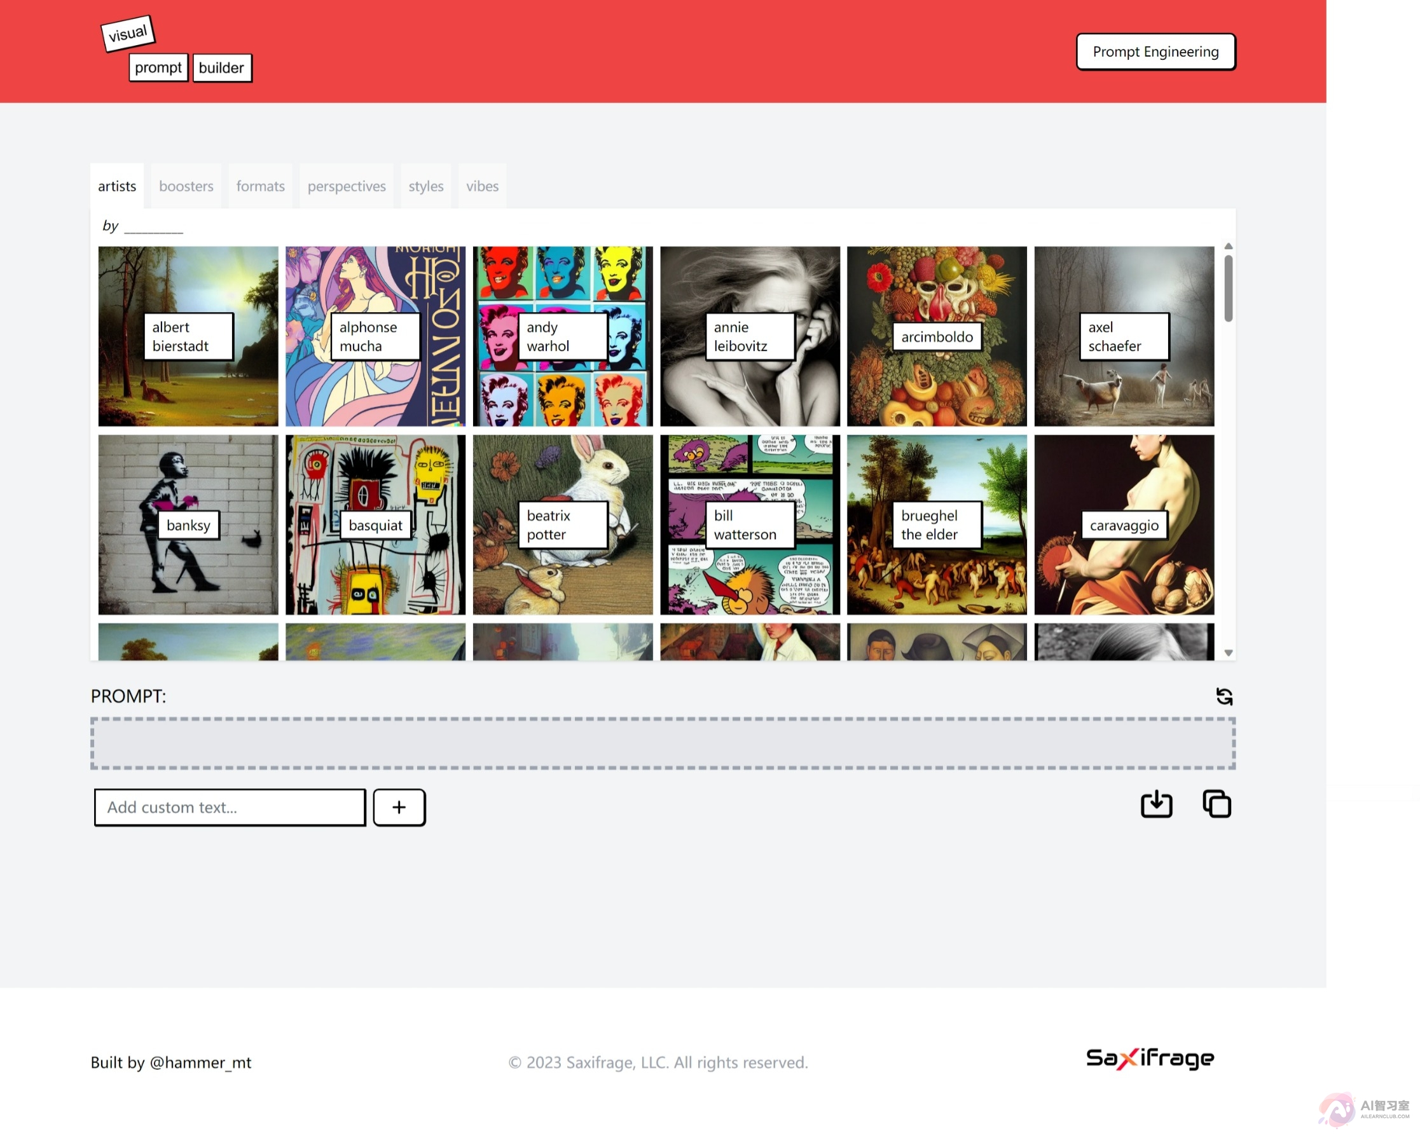
Task: Choose caravaggio as artist style
Action: [x=1124, y=525]
